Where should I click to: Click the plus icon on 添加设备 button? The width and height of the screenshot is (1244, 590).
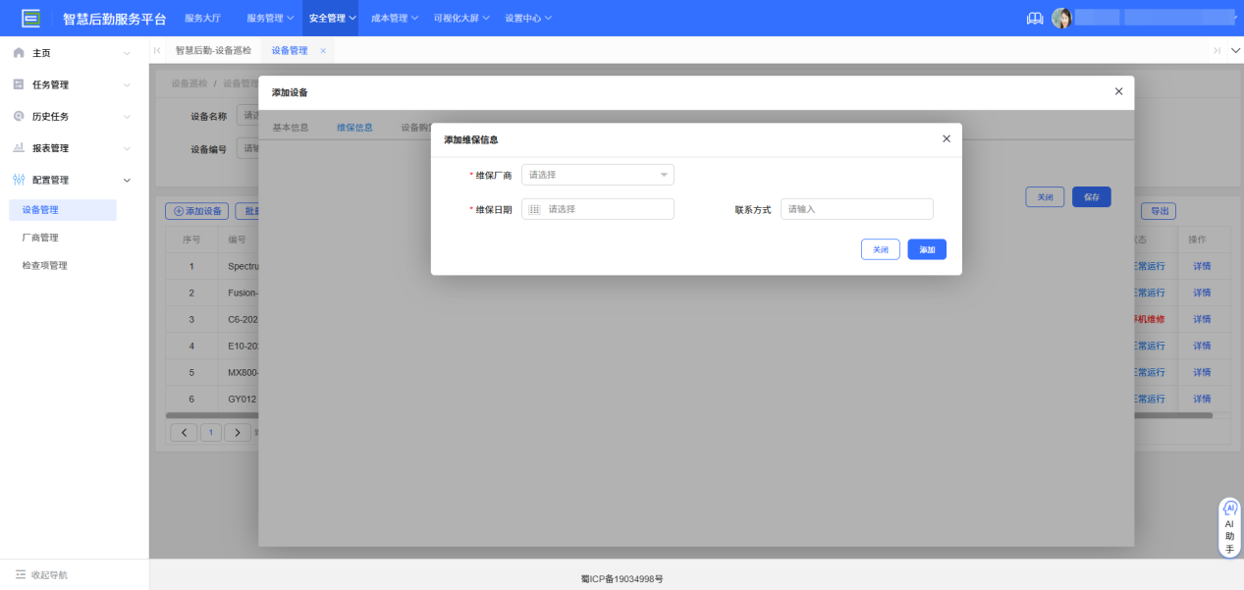180,210
